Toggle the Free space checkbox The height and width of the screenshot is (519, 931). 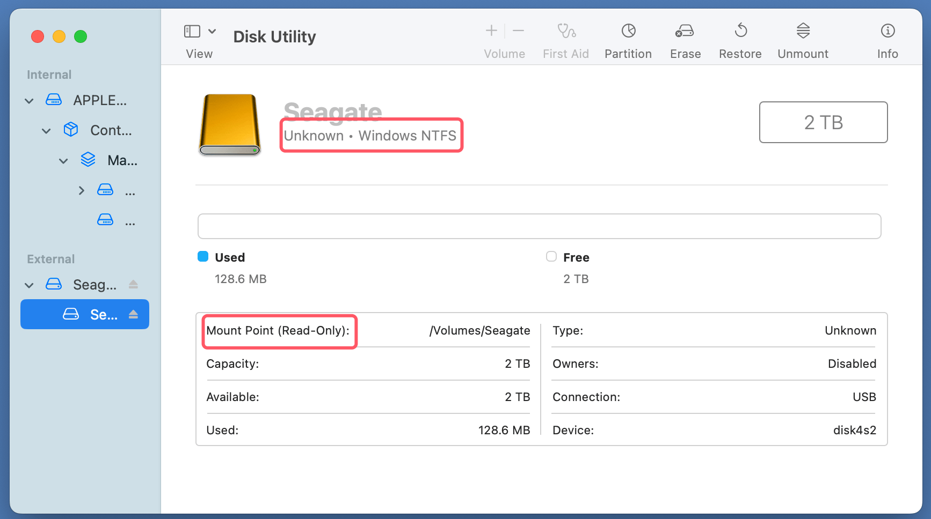[551, 256]
